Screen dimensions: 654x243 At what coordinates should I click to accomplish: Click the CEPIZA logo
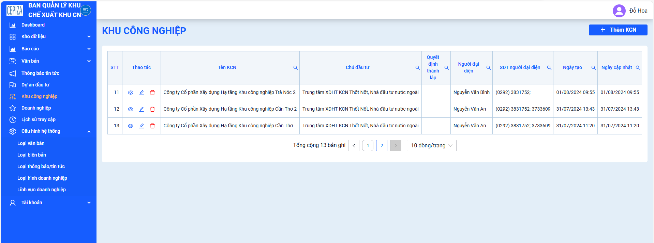[x=15, y=10]
